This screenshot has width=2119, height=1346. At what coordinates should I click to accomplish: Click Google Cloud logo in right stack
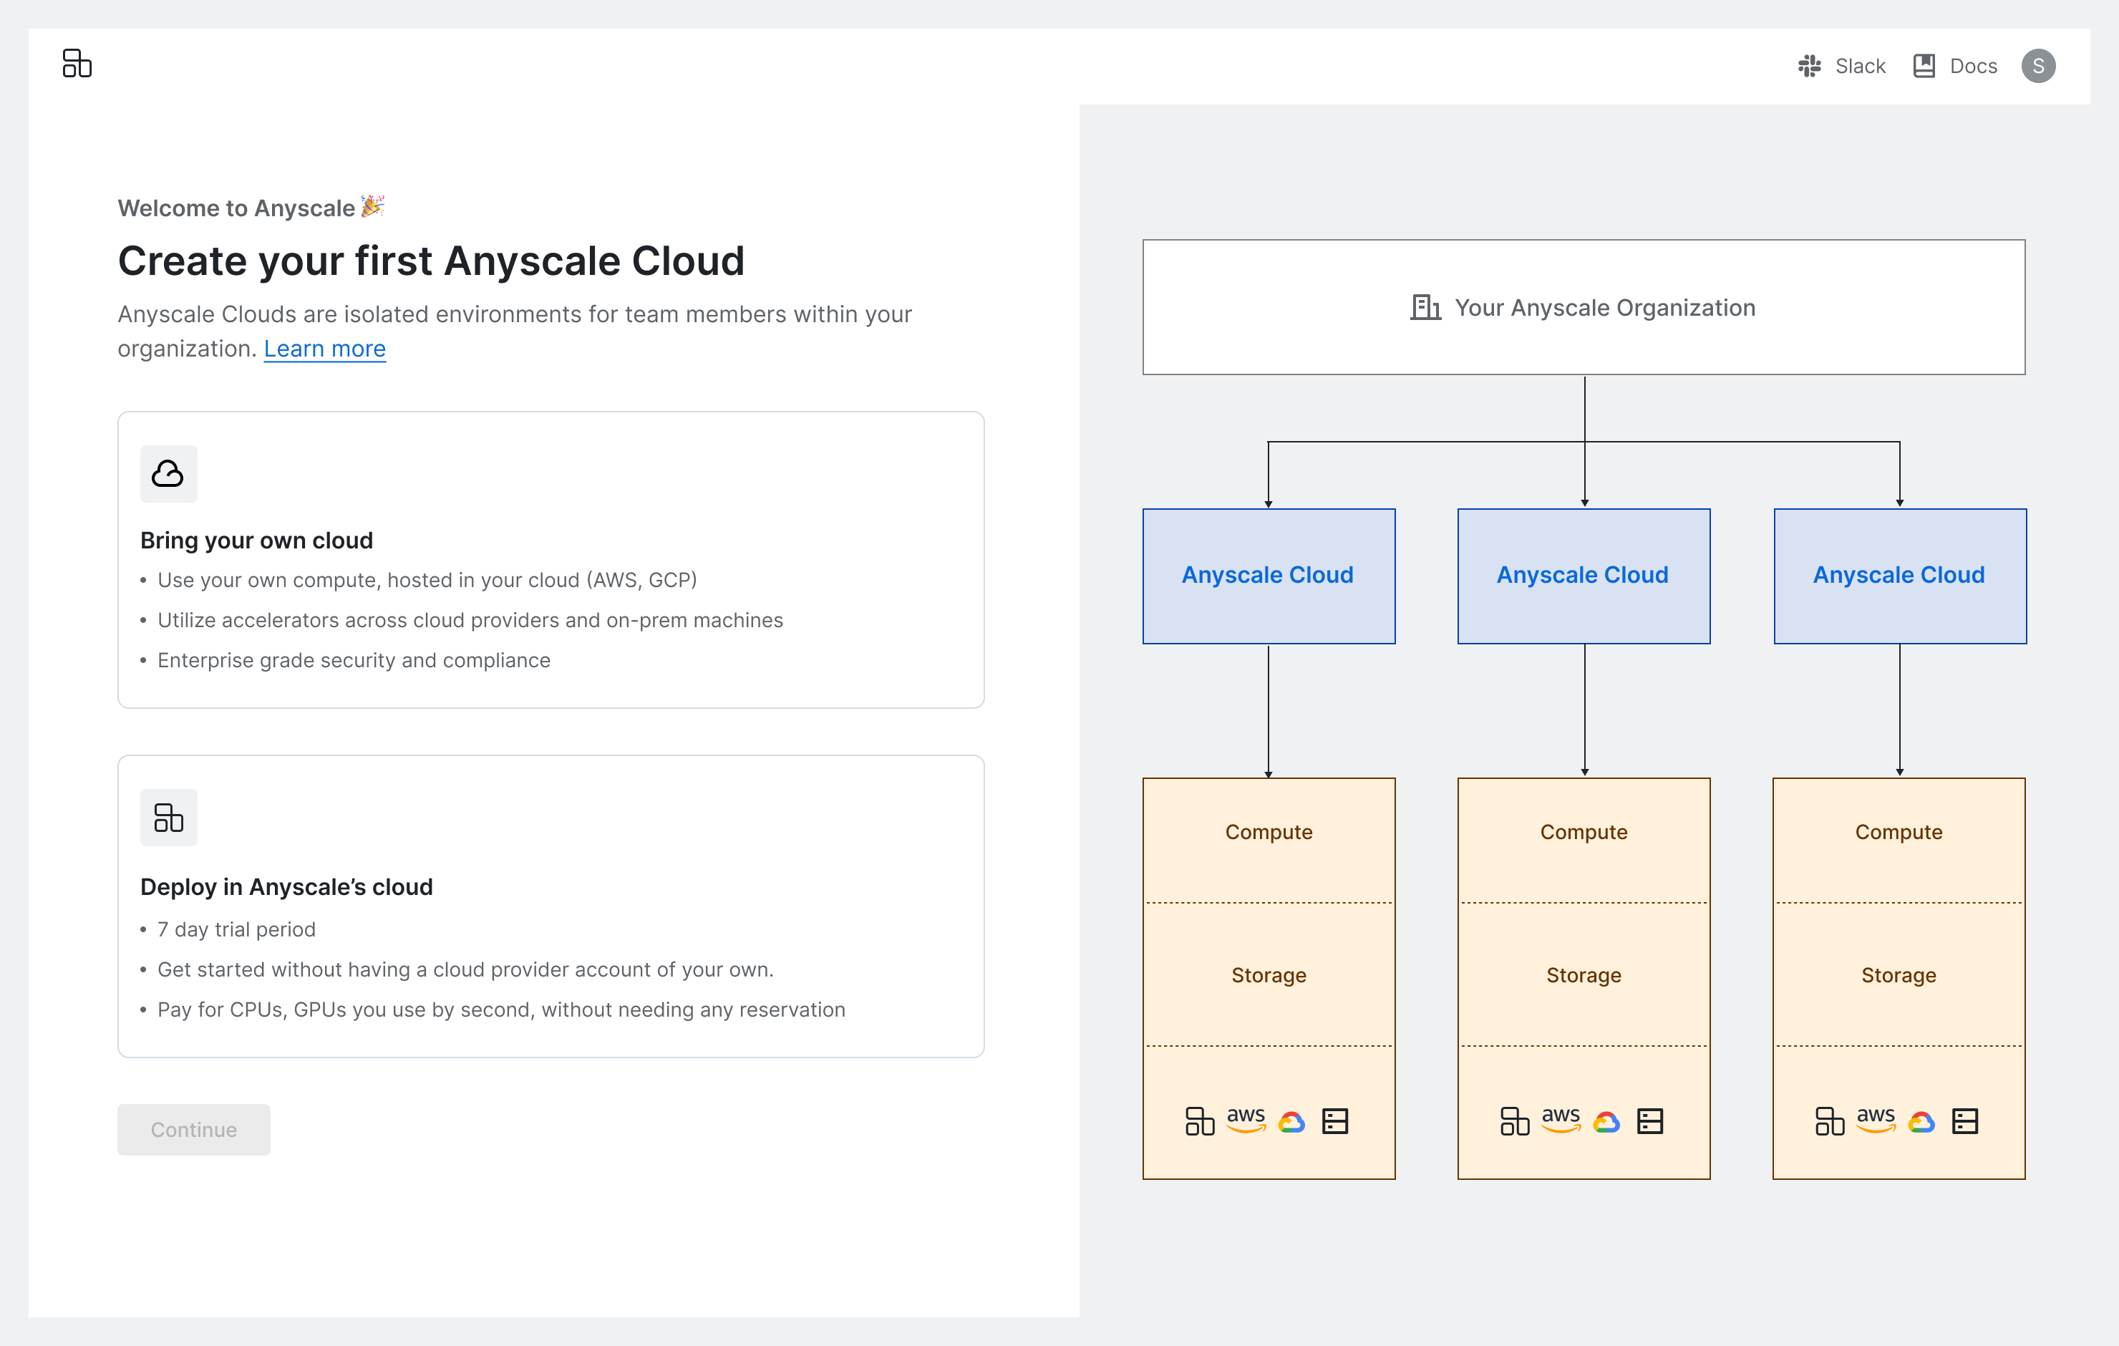pyautogui.click(x=1922, y=1121)
